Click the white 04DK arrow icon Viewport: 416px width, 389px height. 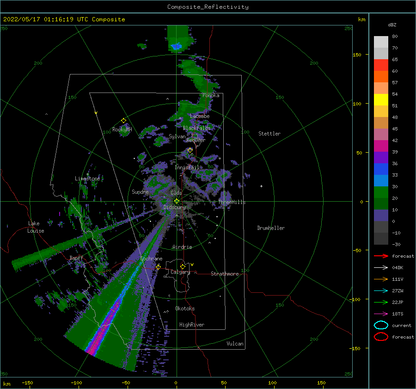(x=381, y=268)
